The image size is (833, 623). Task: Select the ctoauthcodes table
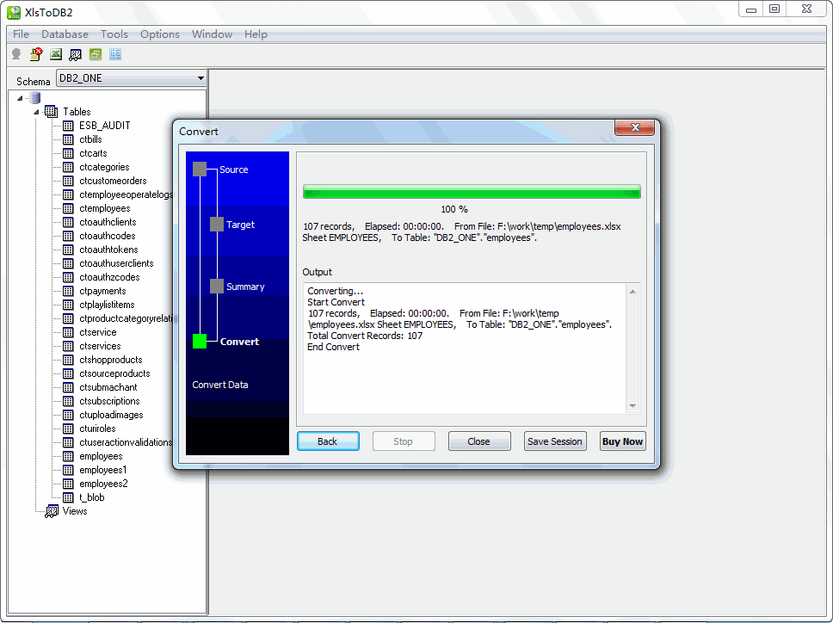[x=108, y=236]
